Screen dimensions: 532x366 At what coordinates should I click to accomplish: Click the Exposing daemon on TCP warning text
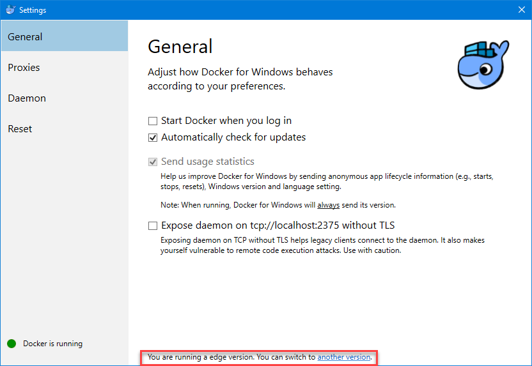(x=322, y=245)
